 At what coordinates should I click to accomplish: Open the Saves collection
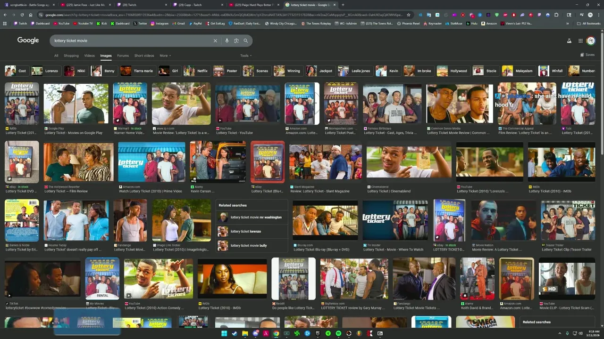pos(587,55)
